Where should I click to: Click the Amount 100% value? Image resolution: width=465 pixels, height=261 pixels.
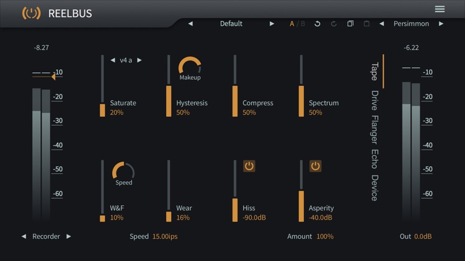tap(325, 236)
